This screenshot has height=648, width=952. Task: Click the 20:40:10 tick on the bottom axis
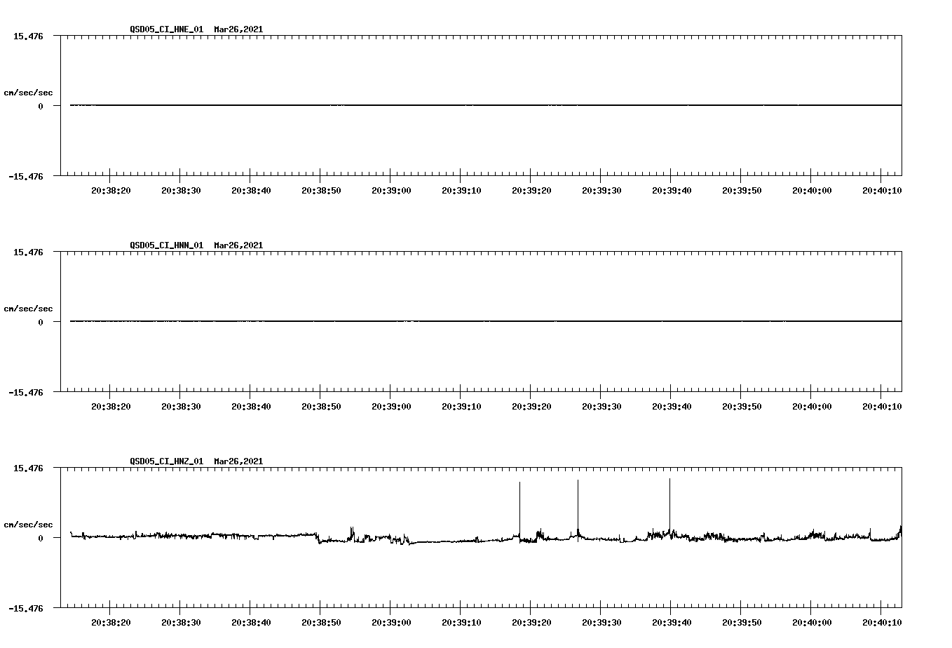883,621
